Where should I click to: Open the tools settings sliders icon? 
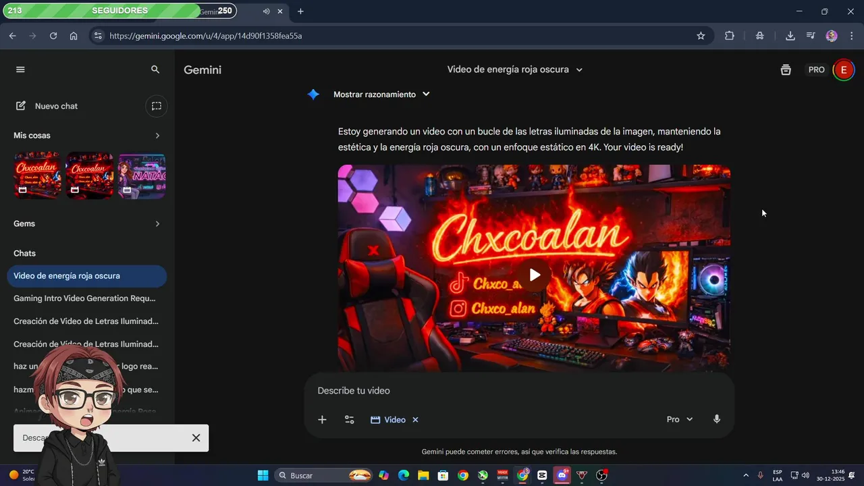350,420
